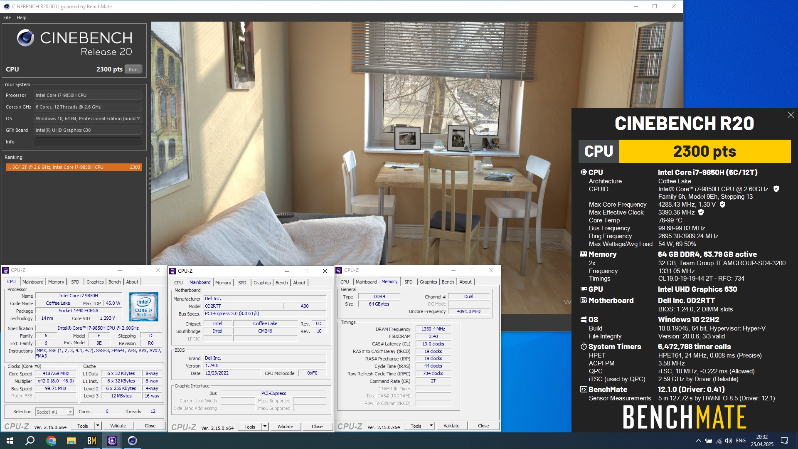Open the volume tray icon
The image size is (798, 449).
point(729,441)
